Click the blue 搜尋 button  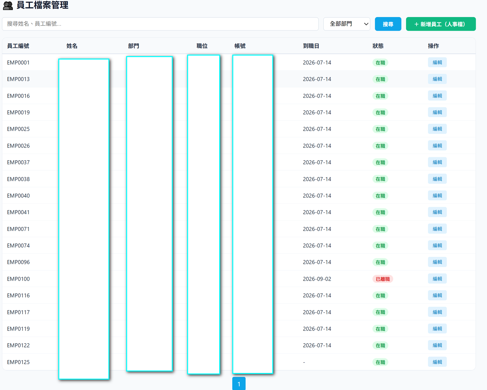click(x=388, y=24)
